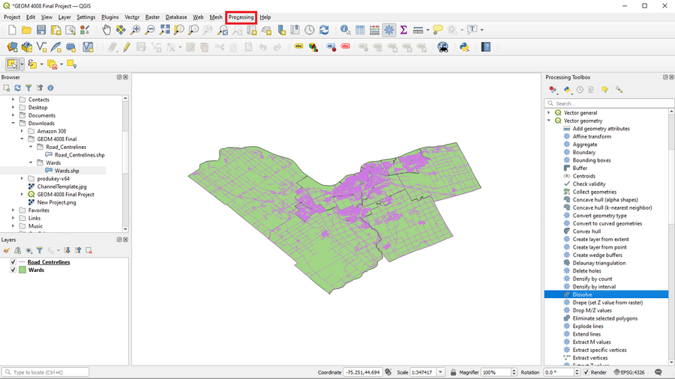Select the Pan Map hand tool
675x379 pixels.
tap(106, 30)
